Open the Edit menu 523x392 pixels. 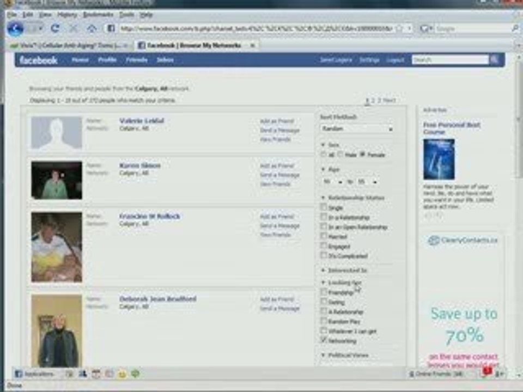(x=28, y=15)
